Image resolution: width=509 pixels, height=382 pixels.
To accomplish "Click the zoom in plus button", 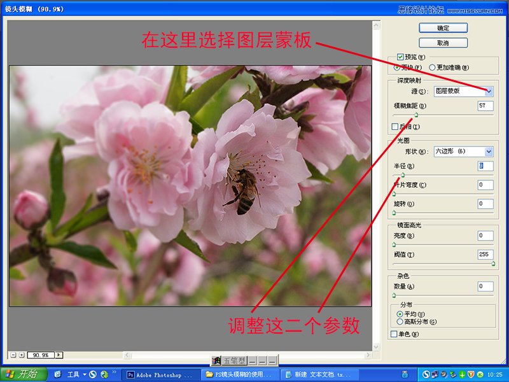I will point(22,355).
